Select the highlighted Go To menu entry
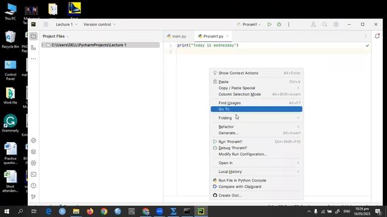 click(x=256, y=109)
